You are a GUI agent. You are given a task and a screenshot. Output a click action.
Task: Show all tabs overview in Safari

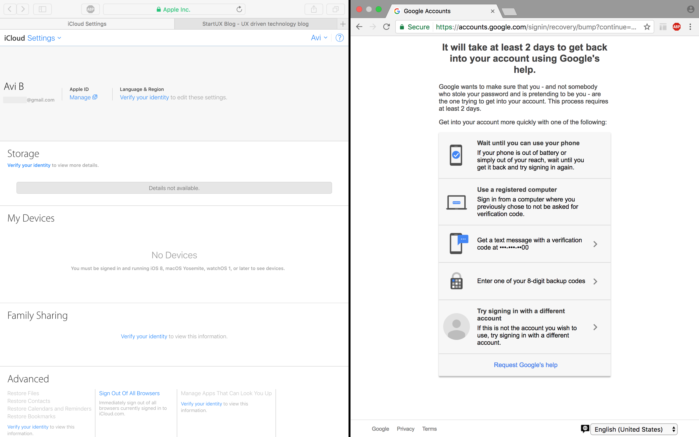pos(335,9)
